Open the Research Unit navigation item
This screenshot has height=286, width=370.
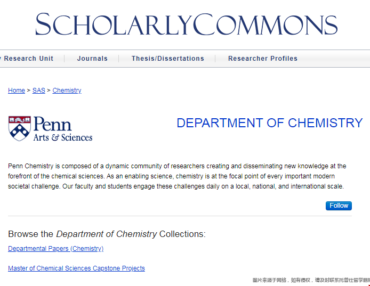click(x=28, y=59)
